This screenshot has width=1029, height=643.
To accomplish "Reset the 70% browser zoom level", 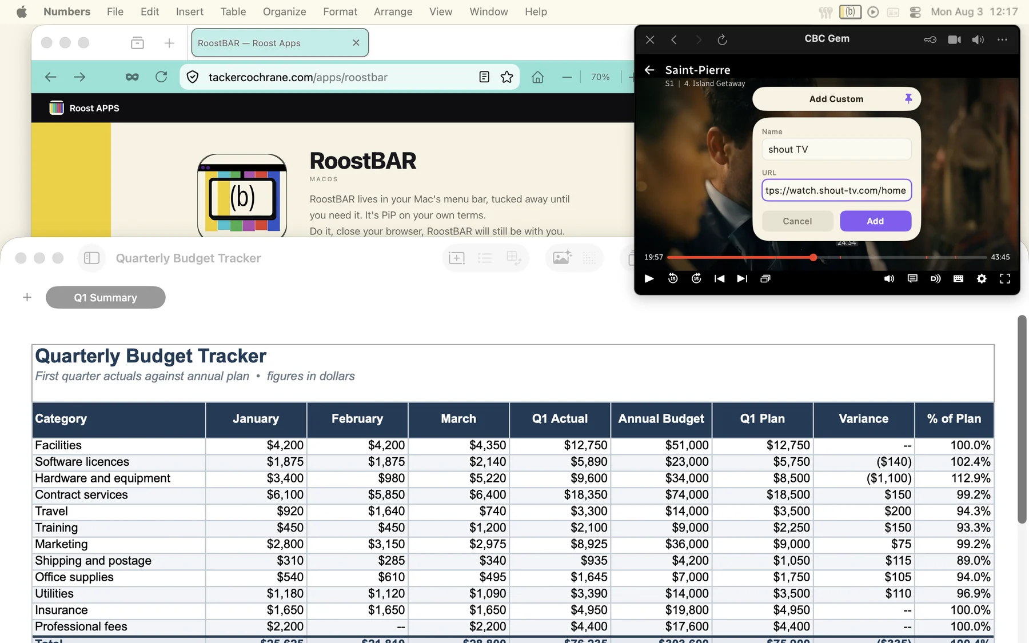I will (600, 77).
